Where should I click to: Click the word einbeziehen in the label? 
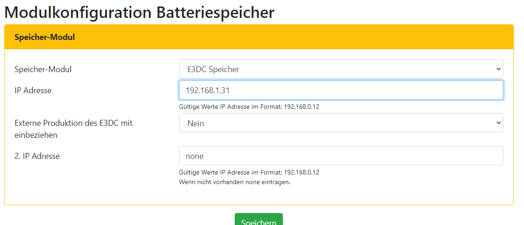(x=36, y=135)
